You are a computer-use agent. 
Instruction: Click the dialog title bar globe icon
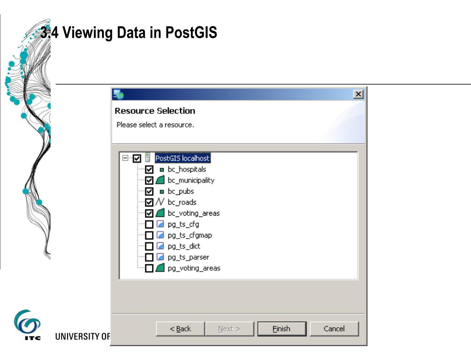coord(118,94)
